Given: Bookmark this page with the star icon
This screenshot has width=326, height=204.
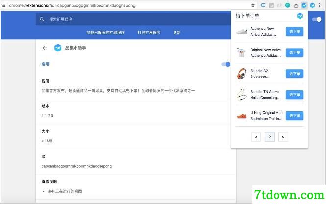Looking at the screenshot, I should tap(253, 5).
